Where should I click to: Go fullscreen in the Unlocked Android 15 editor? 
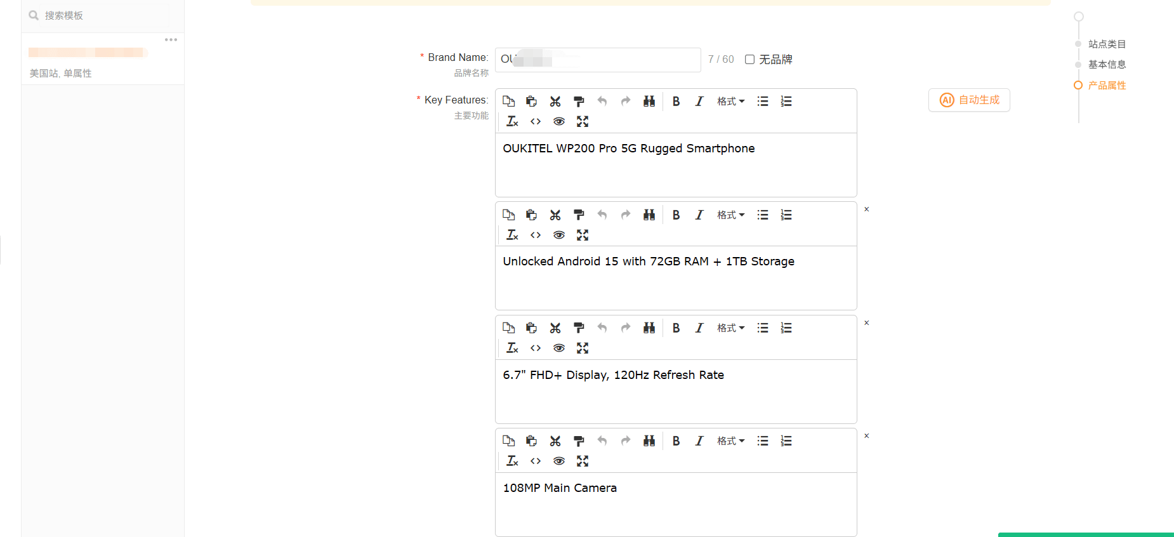(x=583, y=235)
